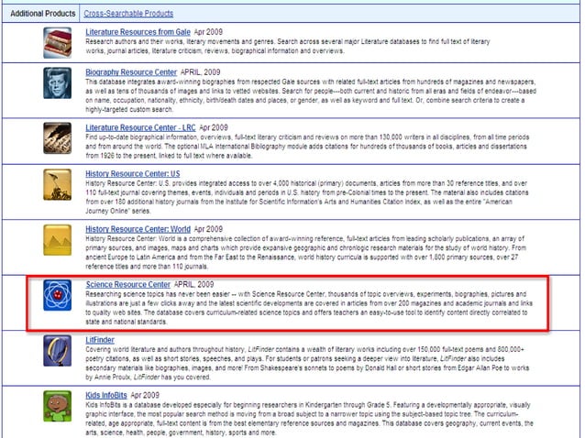Open the Kids InfoBits link
This screenshot has height=438, width=585.
point(106,395)
